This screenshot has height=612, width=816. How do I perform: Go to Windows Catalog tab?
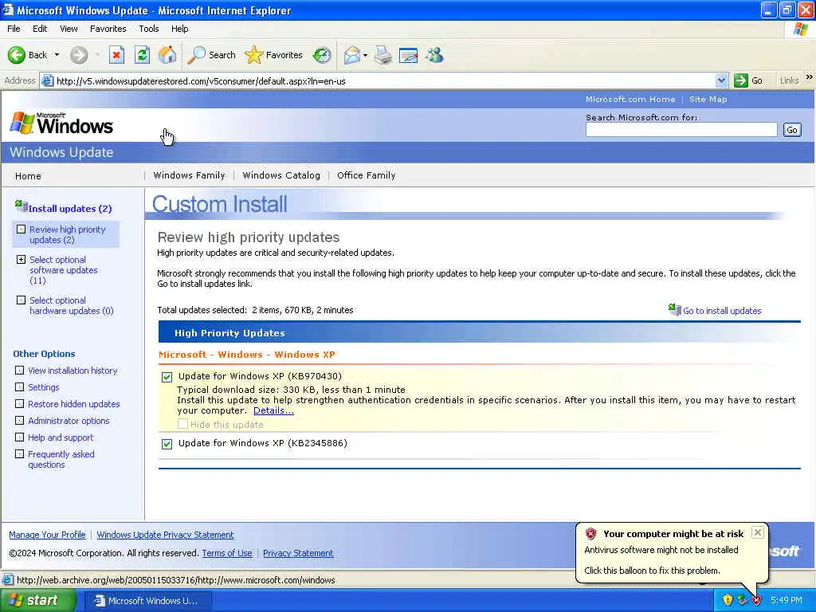[x=281, y=175]
